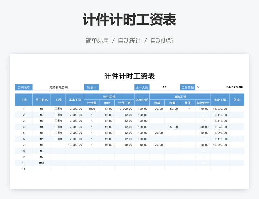Screen dimensions: 259x199
Task: Select the 某某有限公司 company name cell
Action: pos(59,87)
